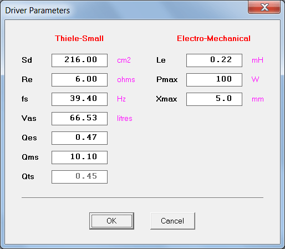Click the fs label
Viewport: 285px width, 249px height.
pos(25,99)
